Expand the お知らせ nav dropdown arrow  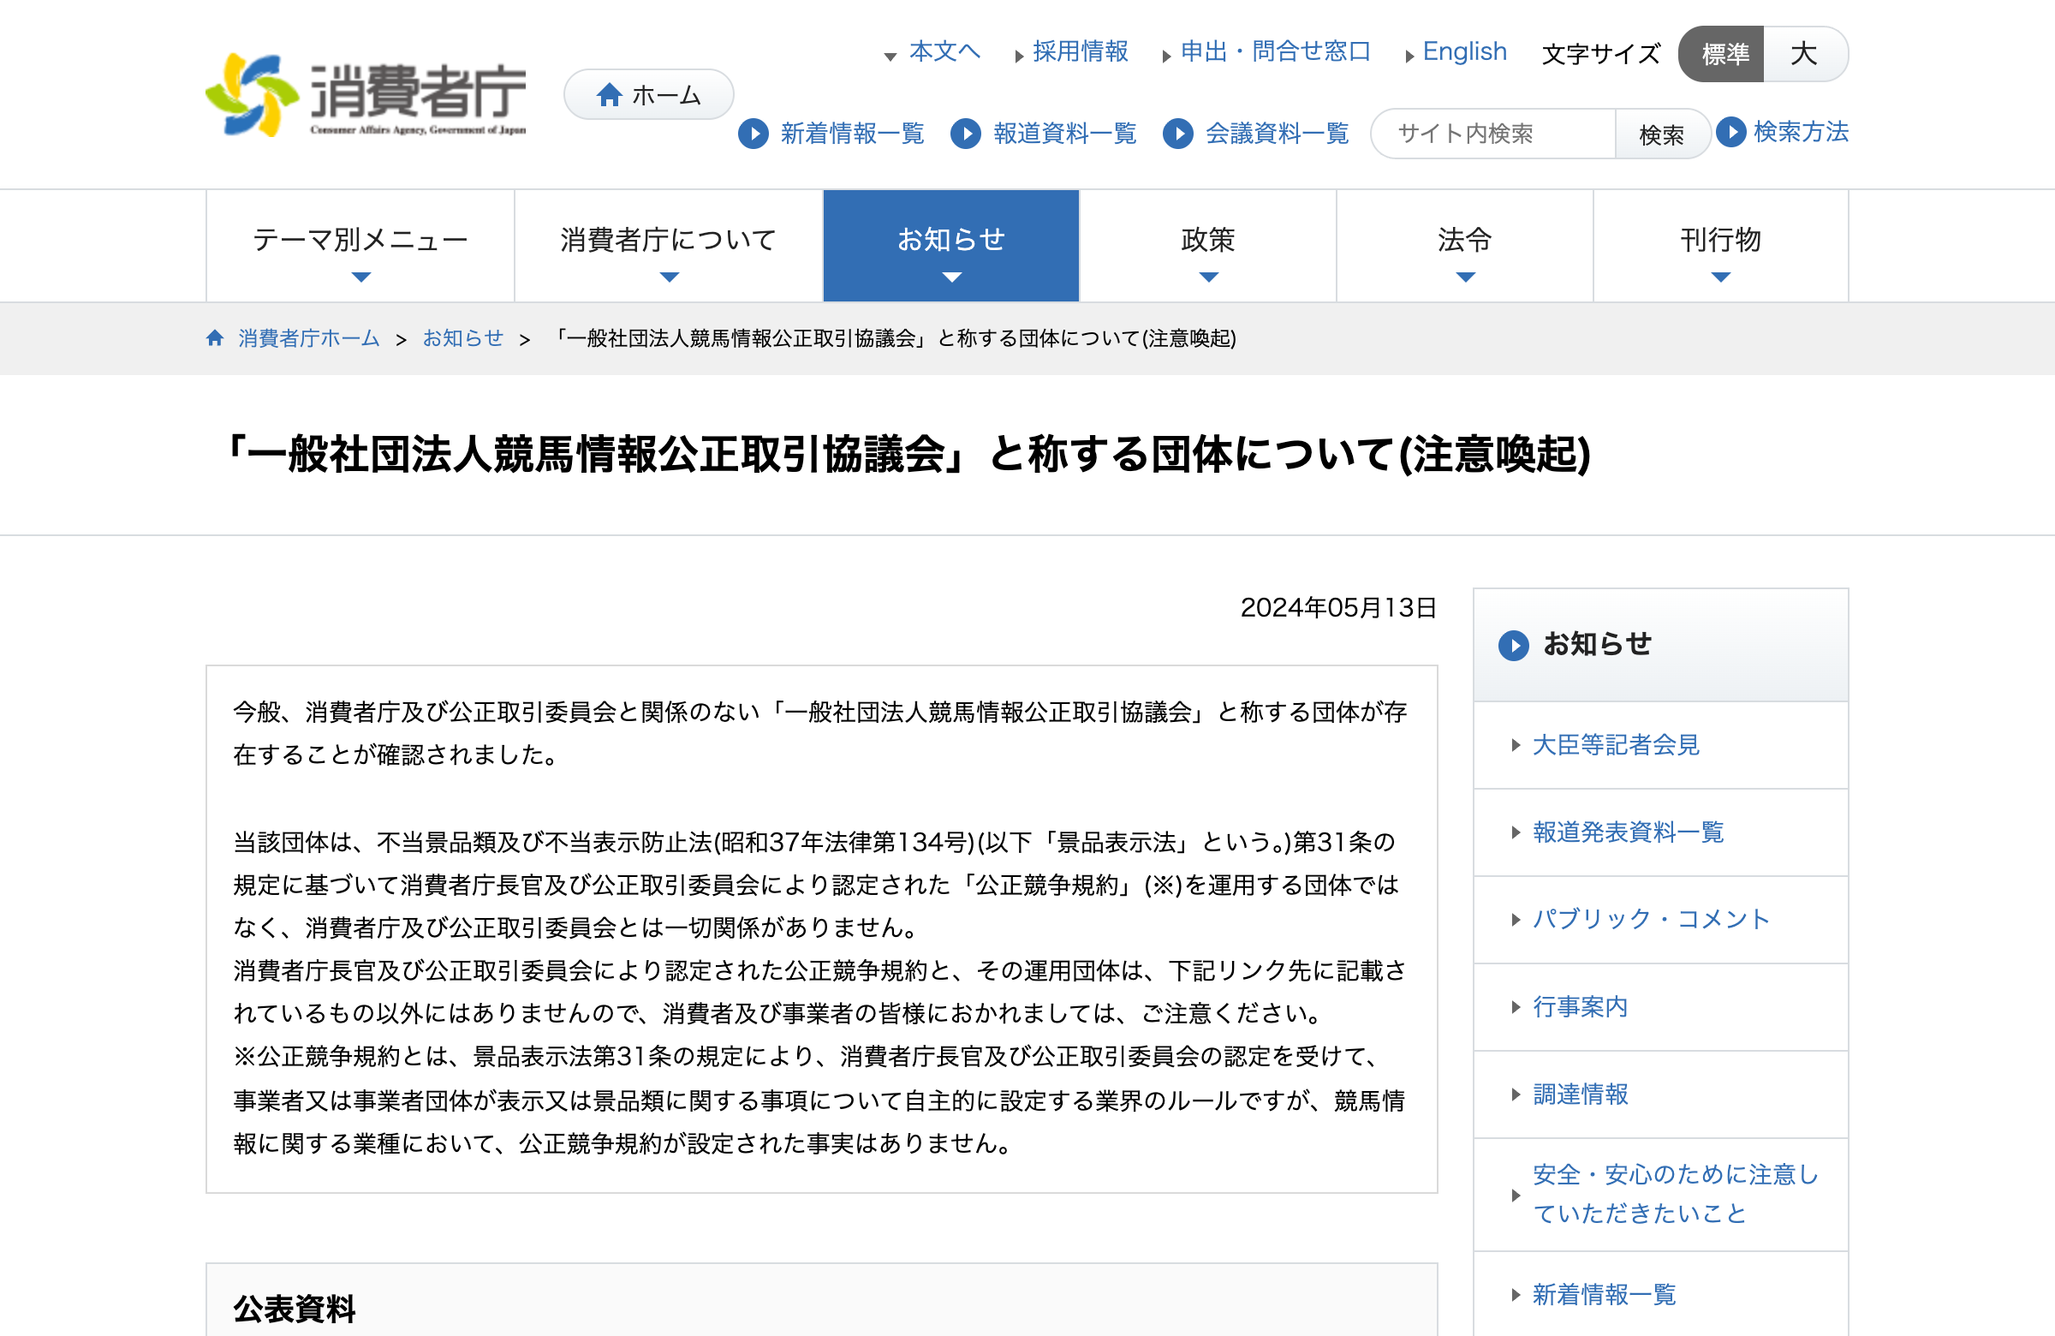951,277
